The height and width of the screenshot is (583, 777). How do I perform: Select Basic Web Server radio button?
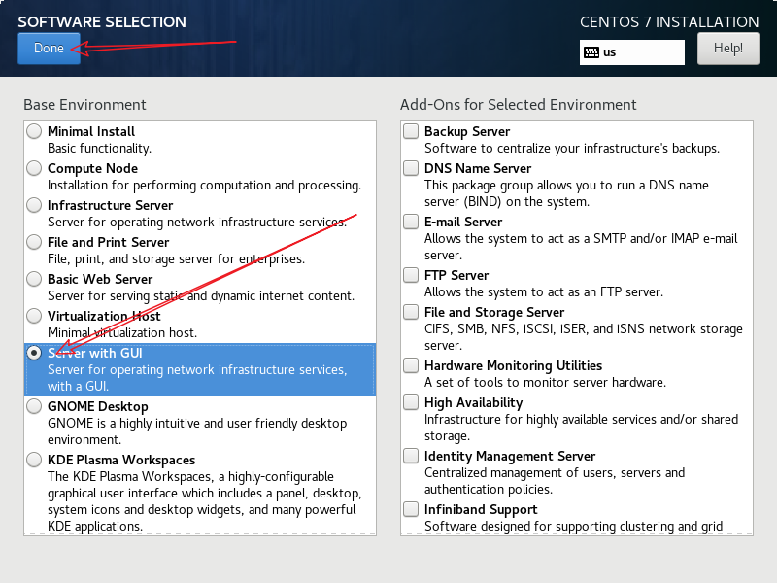click(34, 279)
